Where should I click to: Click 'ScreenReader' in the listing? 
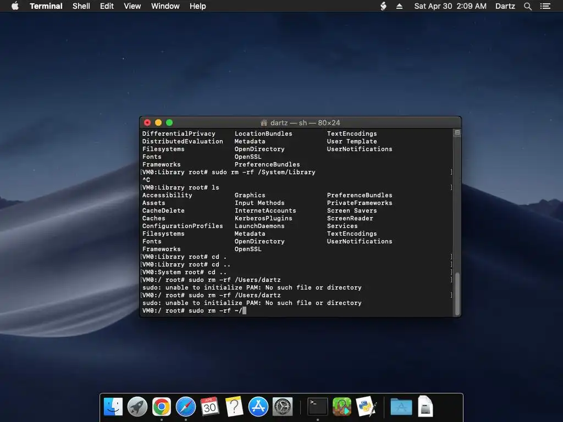click(350, 219)
